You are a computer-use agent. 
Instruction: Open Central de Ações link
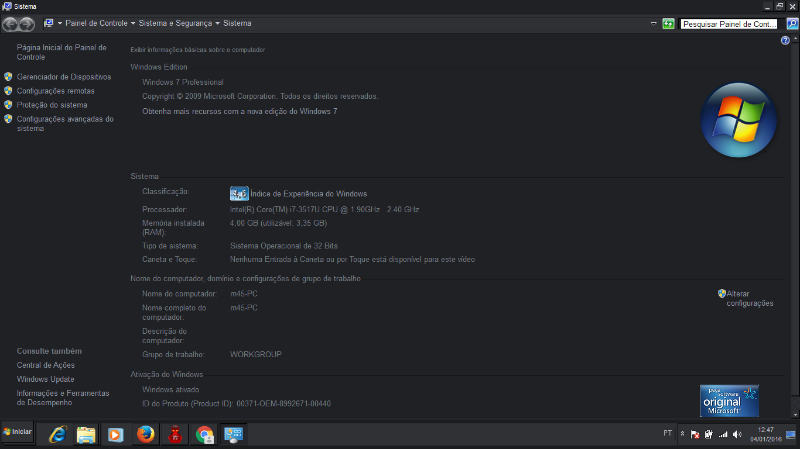[x=46, y=365]
